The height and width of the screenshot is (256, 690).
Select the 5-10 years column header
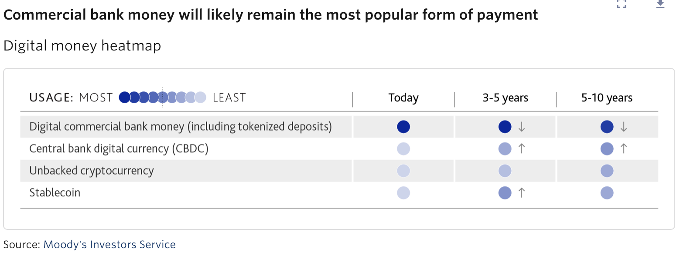pyautogui.click(x=607, y=98)
